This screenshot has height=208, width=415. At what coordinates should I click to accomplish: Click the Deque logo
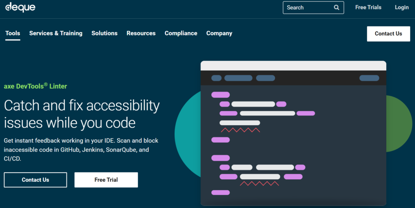tap(20, 7)
